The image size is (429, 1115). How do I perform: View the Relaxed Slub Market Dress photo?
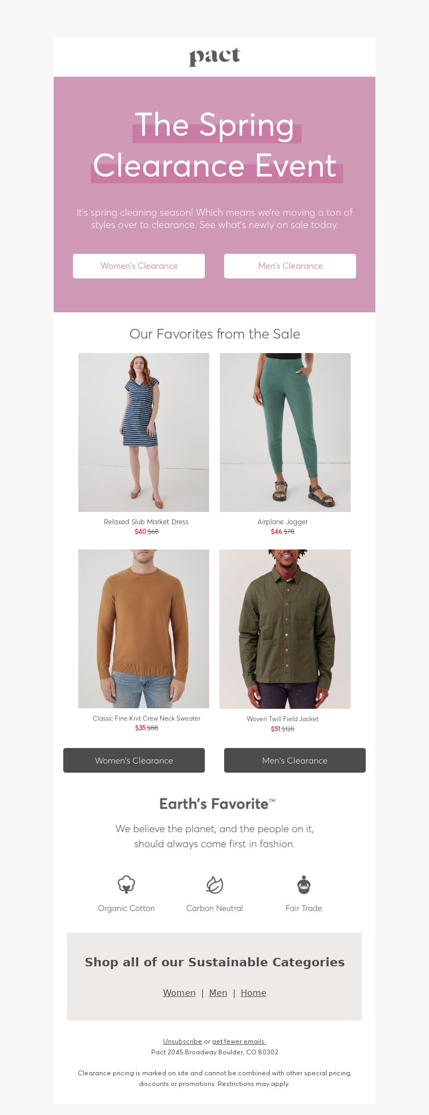(144, 432)
